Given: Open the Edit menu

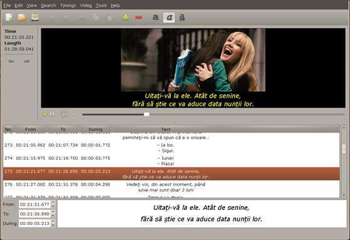Looking at the screenshot, I should pyautogui.click(x=19, y=6).
